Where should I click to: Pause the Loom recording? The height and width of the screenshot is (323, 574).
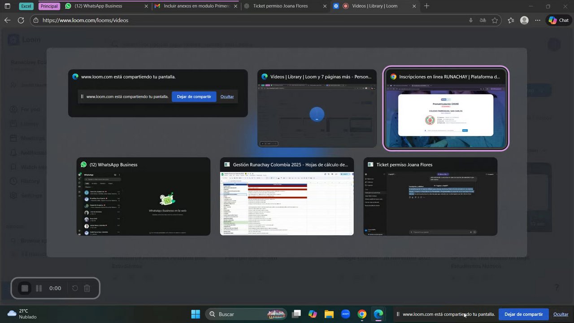(39, 288)
